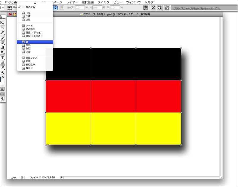Image resolution: width=238 pixels, height=187 pixels.
Task: Open the warp style dropdown arrows
Action: tap(55, 8)
